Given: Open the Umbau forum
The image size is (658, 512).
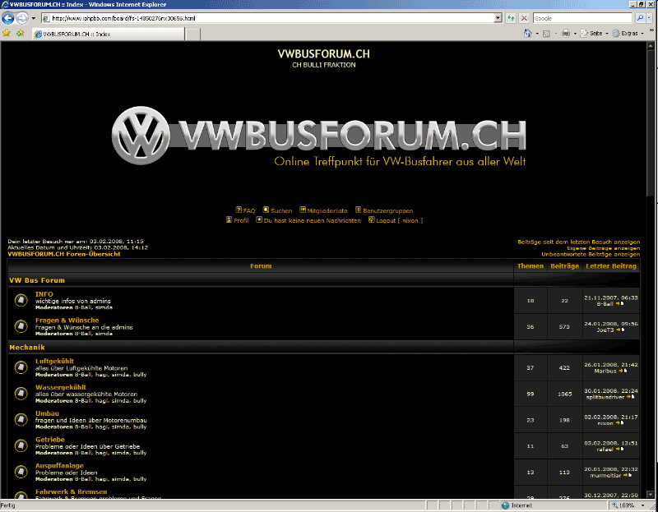Looking at the screenshot, I should (x=47, y=413).
